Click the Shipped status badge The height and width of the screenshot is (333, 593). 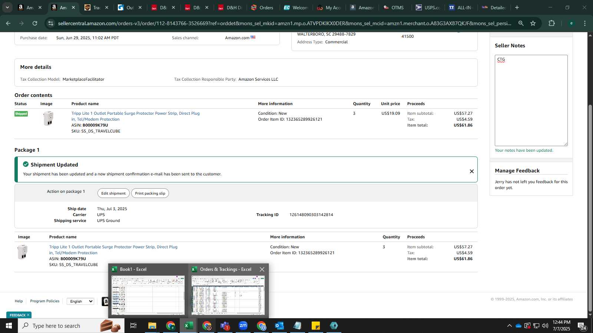point(21,114)
